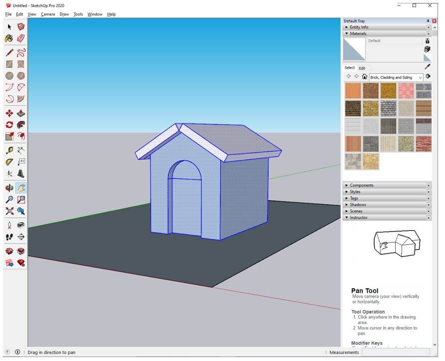This screenshot has height=361, width=445.
Task: Click the active Pan hand tool
Action: point(21,188)
